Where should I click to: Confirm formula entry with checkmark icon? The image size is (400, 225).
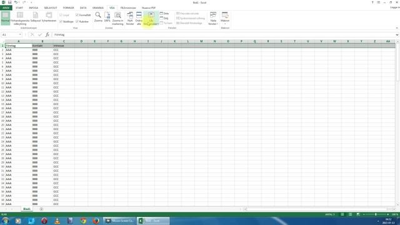(40, 35)
